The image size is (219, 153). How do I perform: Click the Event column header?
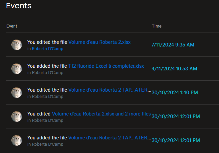(x=12, y=26)
